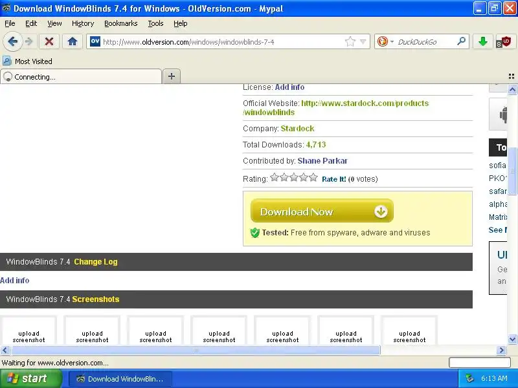Open the stardock.com official website link

pos(335,107)
